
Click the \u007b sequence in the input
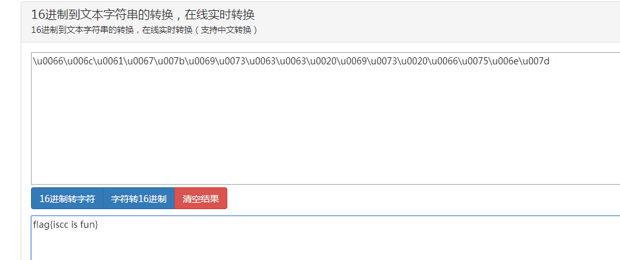pyautogui.click(x=170, y=61)
